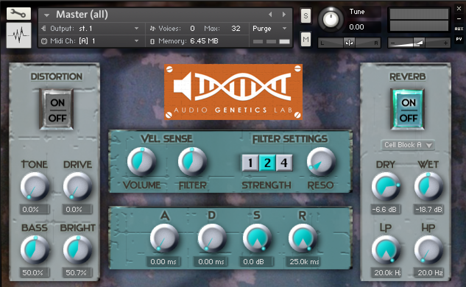Viewport: 466px width, 287px height.
Task: Select filter strength 1
Action: pyautogui.click(x=250, y=163)
